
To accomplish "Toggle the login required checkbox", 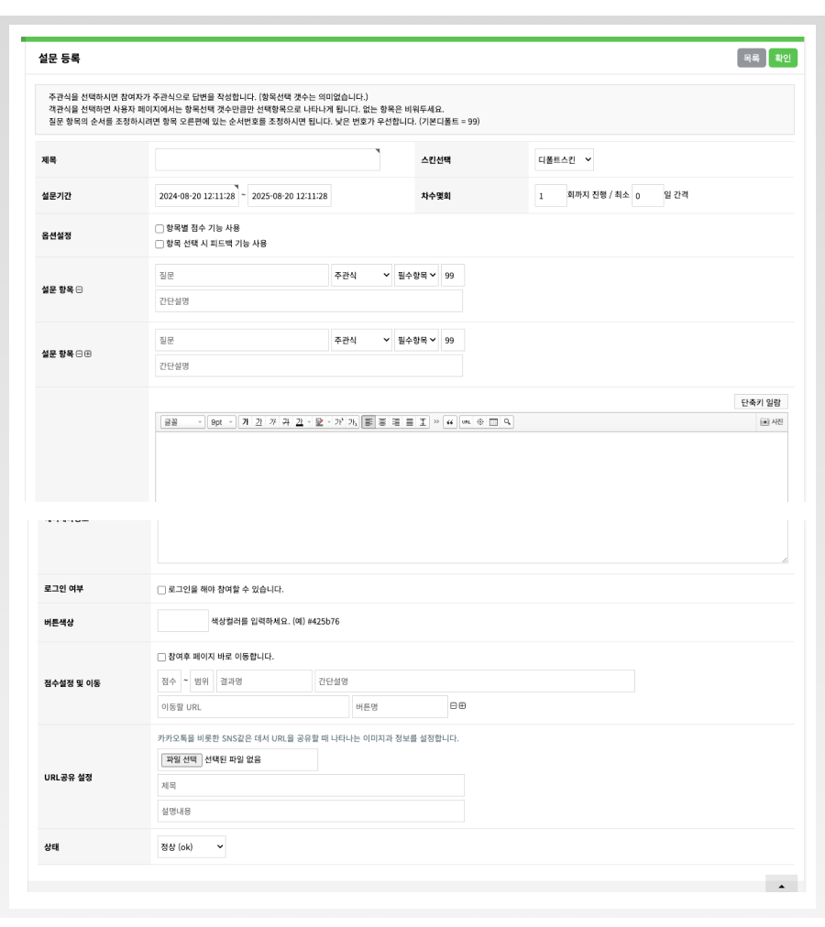I will tap(161, 589).
